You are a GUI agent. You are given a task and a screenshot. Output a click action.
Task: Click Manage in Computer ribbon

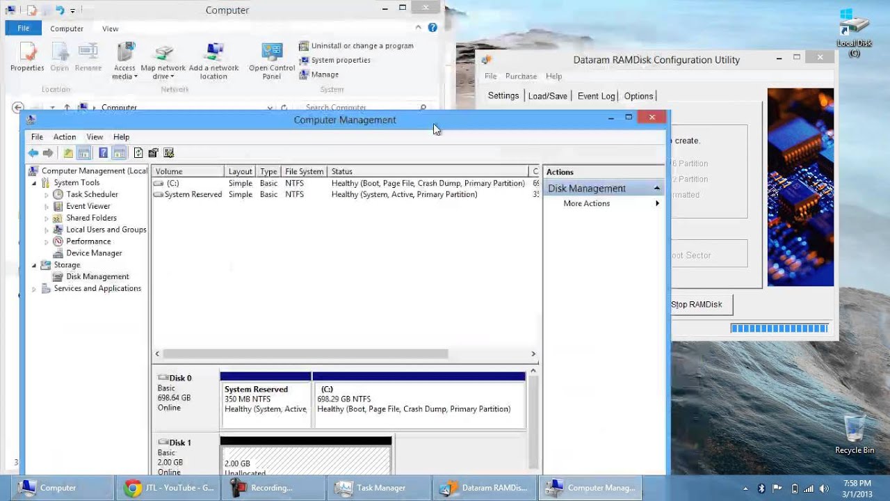(x=318, y=74)
